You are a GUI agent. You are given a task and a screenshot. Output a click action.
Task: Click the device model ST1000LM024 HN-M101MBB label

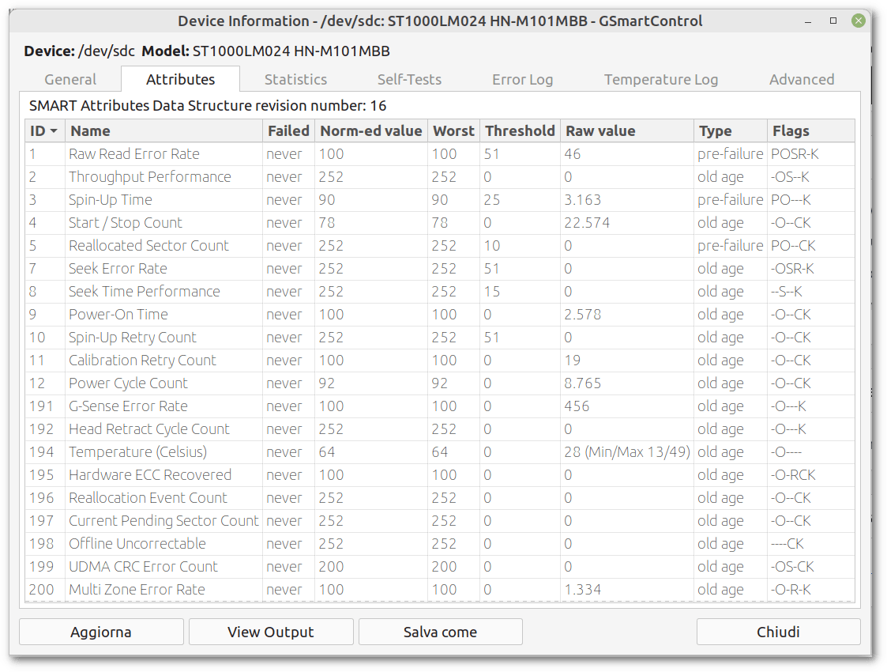pos(291,51)
